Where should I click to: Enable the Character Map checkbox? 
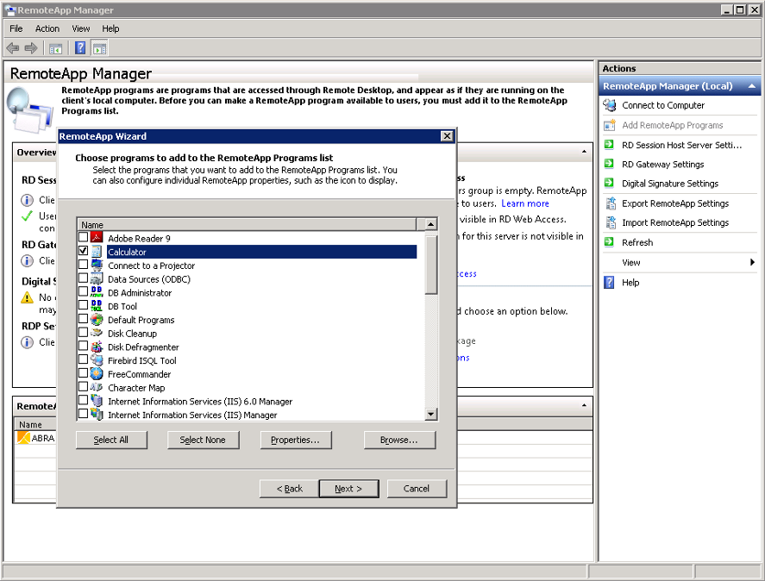point(84,388)
